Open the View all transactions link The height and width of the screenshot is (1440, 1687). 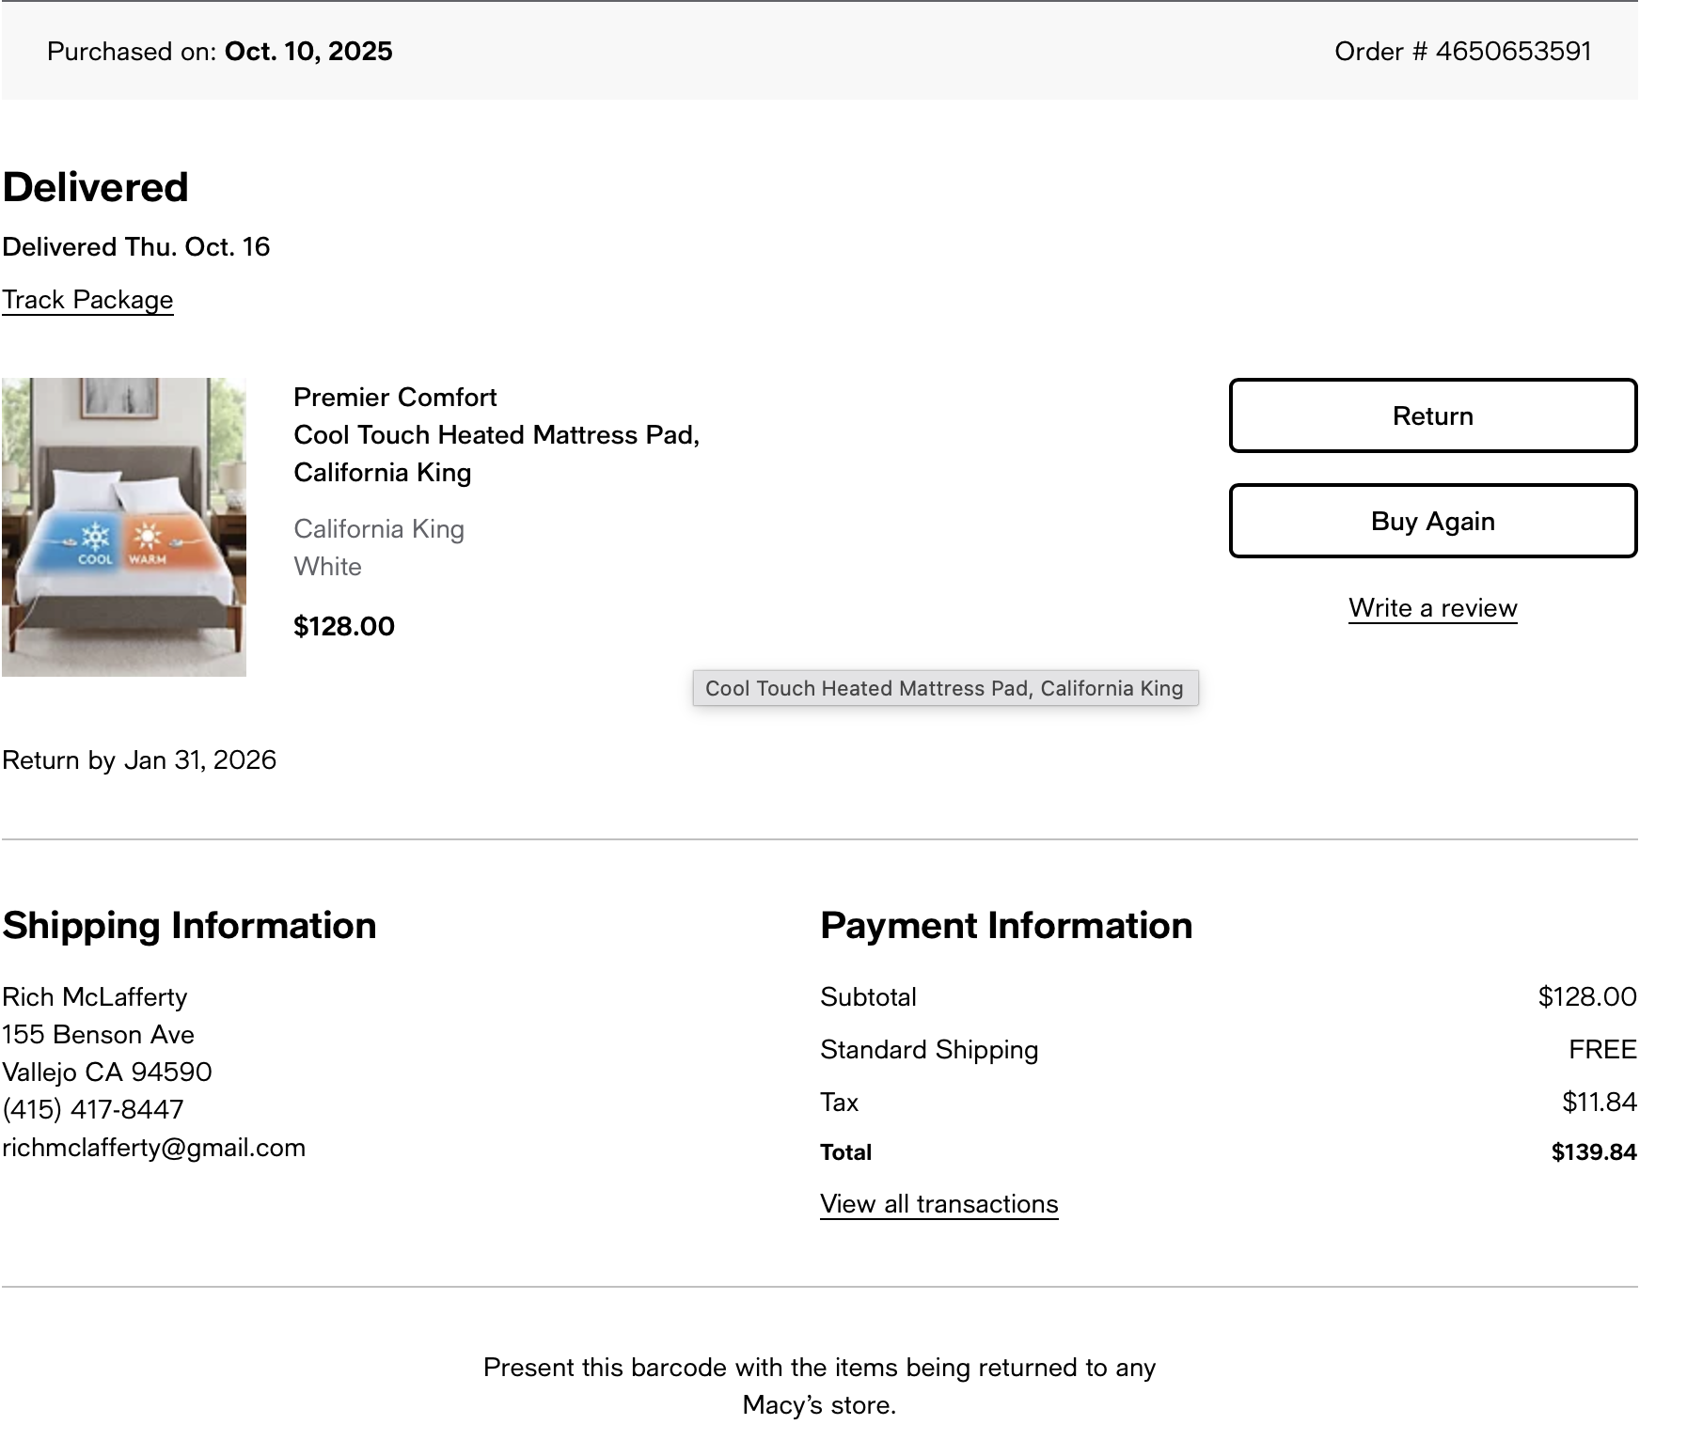(938, 1204)
